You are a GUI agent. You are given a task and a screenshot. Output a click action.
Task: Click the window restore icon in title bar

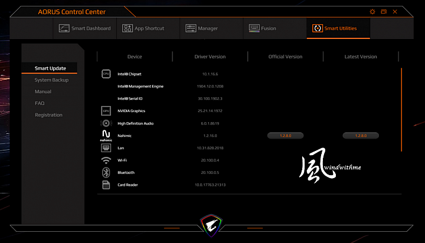(x=384, y=12)
